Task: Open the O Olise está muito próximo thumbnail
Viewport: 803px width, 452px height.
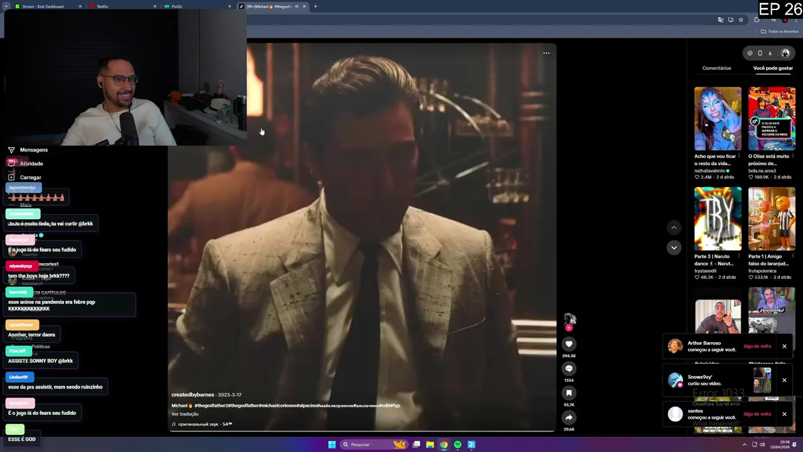Action: click(772, 119)
